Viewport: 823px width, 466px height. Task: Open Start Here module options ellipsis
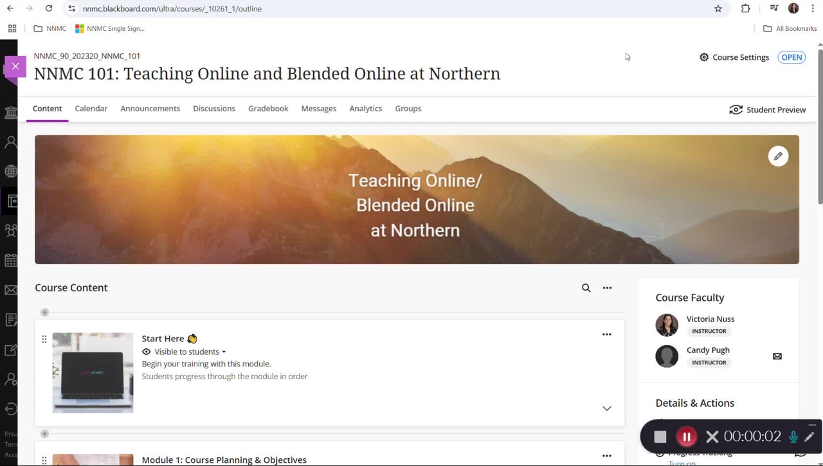[606, 334]
